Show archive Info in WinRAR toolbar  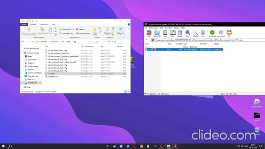(x=203, y=34)
